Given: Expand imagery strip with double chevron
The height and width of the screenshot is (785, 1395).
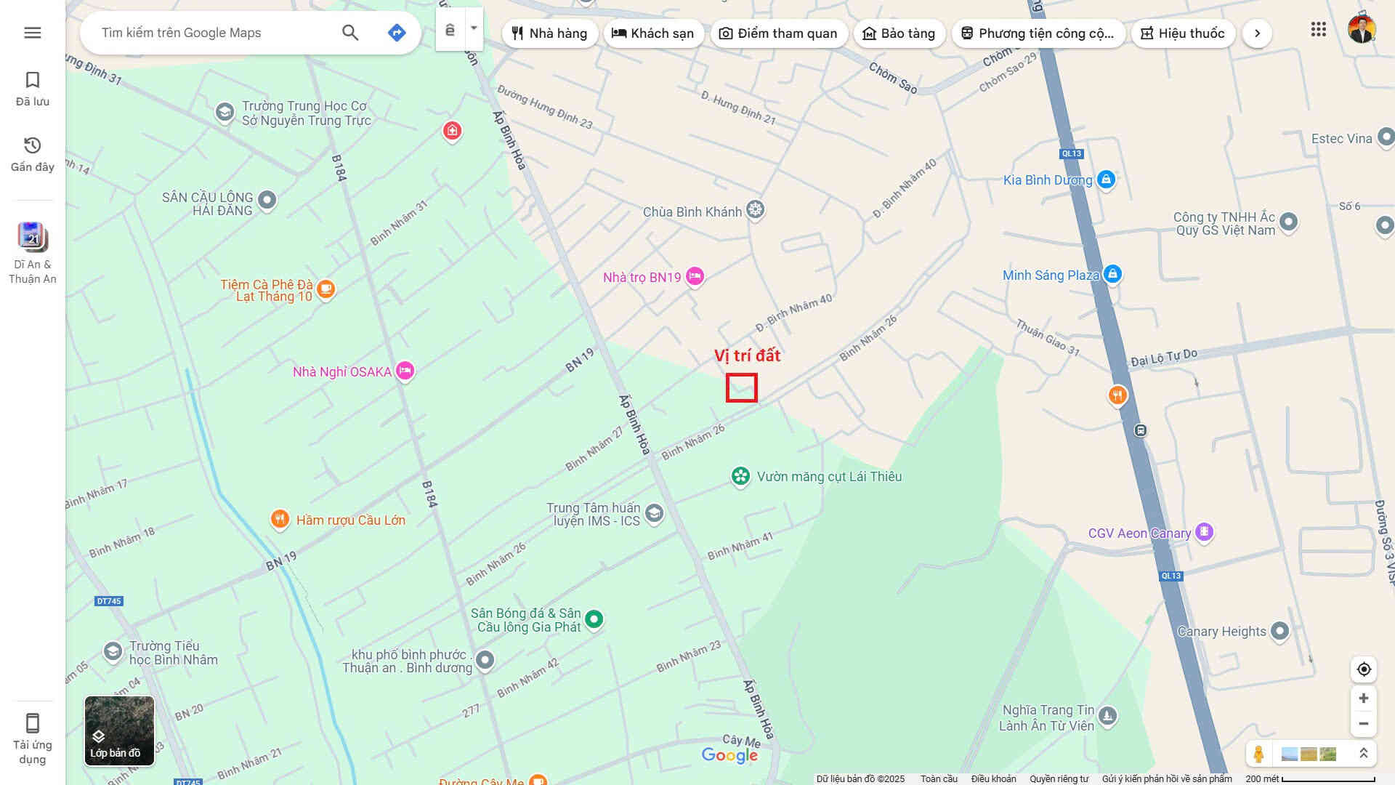Looking at the screenshot, I should [x=1364, y=754].
